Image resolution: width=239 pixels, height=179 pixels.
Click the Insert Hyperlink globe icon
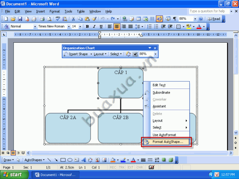point(125,19)
